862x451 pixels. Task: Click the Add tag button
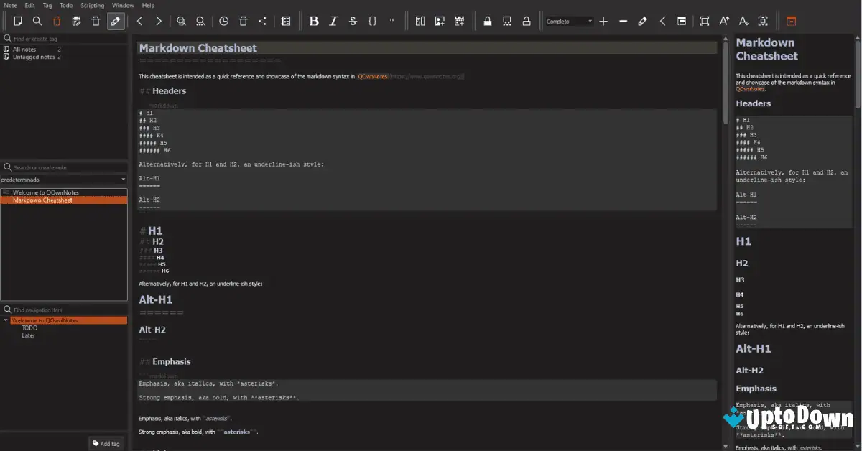[x=106, y=443]
